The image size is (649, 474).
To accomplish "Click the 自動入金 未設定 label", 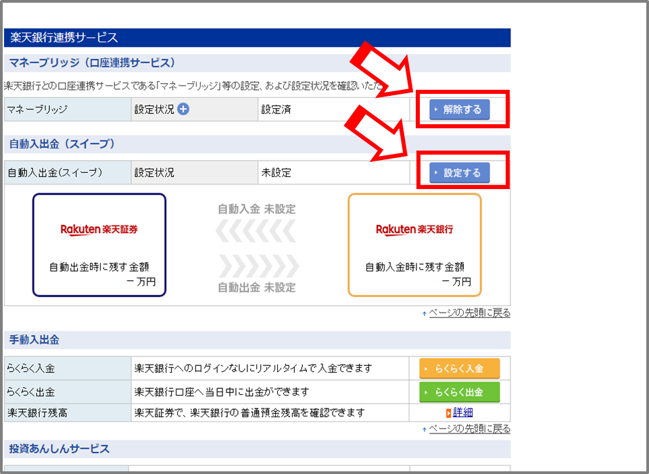I will (x=257, y=209).
